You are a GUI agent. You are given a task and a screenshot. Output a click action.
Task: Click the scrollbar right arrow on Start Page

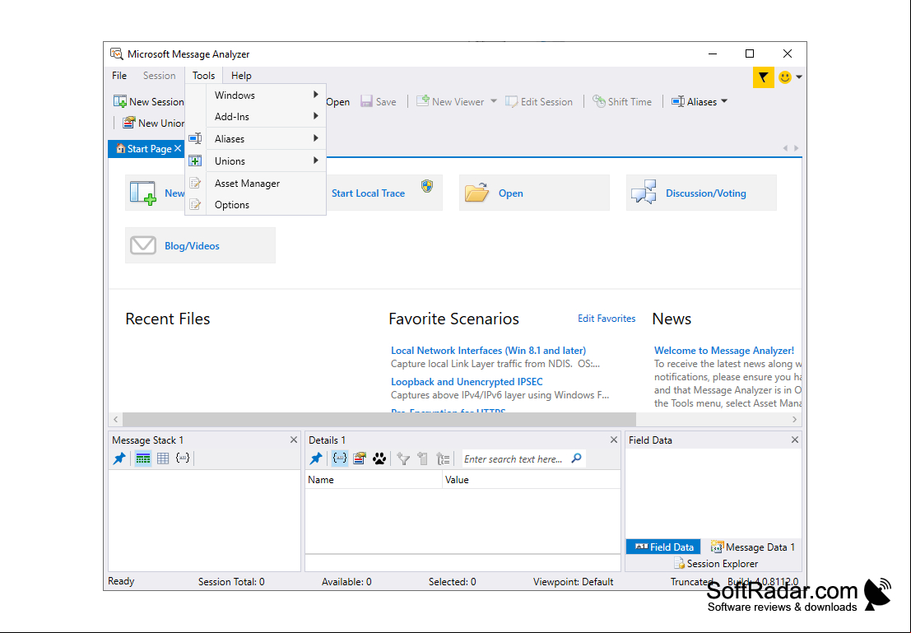[795, 419]
